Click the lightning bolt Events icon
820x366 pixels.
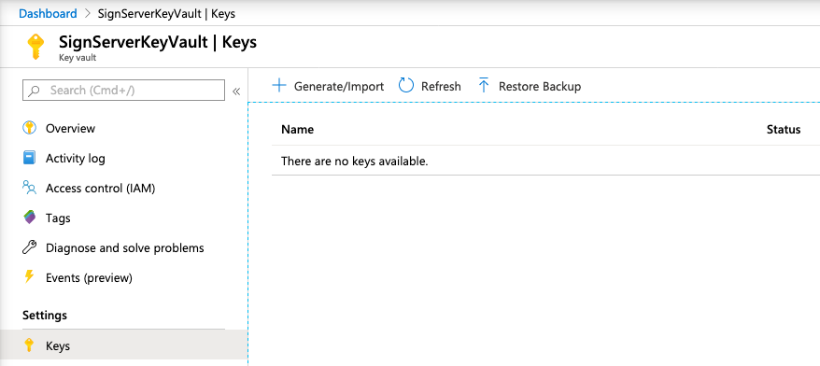(x=29, y=276)
